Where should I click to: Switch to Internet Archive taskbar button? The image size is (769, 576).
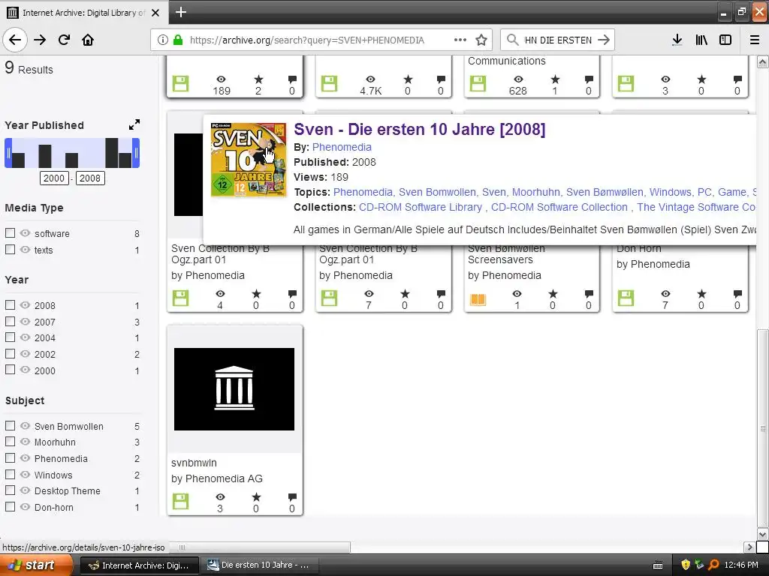pos(139,565)
